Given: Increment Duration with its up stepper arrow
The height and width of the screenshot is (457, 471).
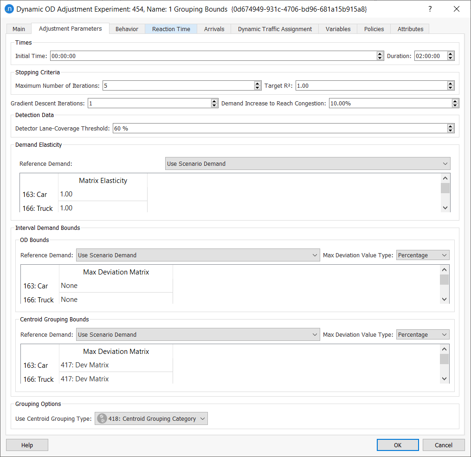Looking at the screenshot, I should click(450, 53).
